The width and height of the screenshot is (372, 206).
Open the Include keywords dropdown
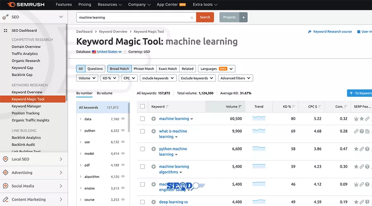tap(158, 78)
